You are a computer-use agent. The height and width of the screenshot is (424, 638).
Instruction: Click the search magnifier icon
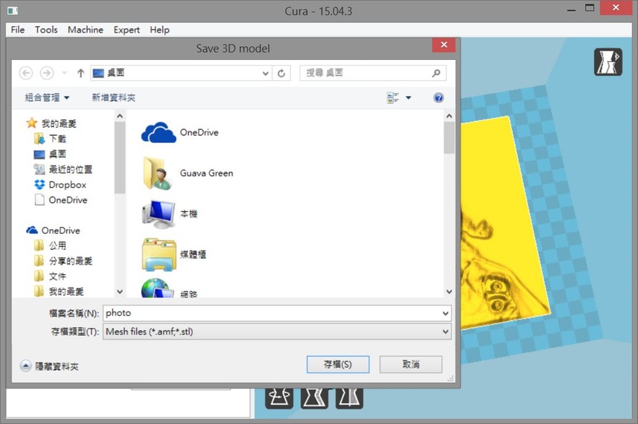tap(436, 73)
